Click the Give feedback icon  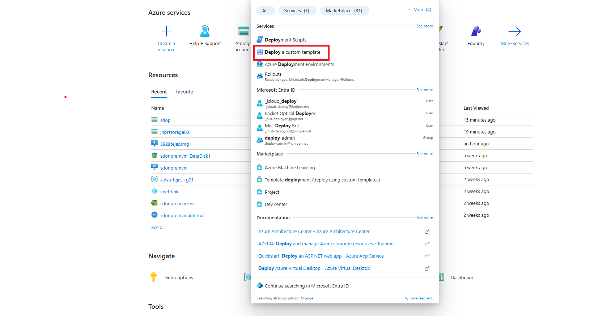pos(407,298)
